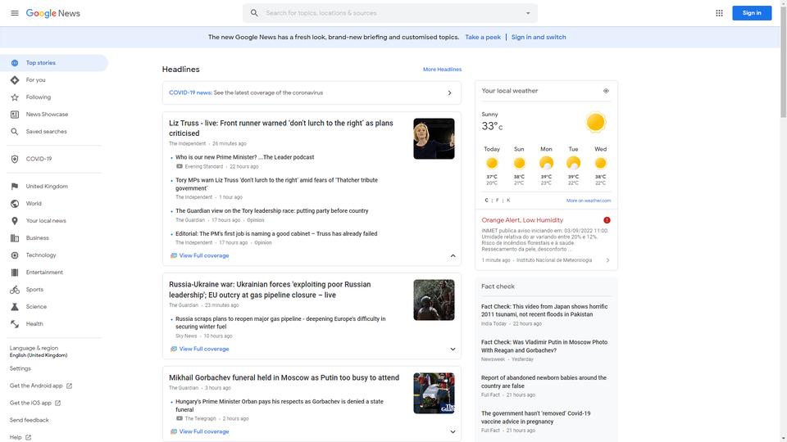The width and height of the screenshot is (787, 442).
Task: Click the Sign in button
Action: click(x=752, y=13)
